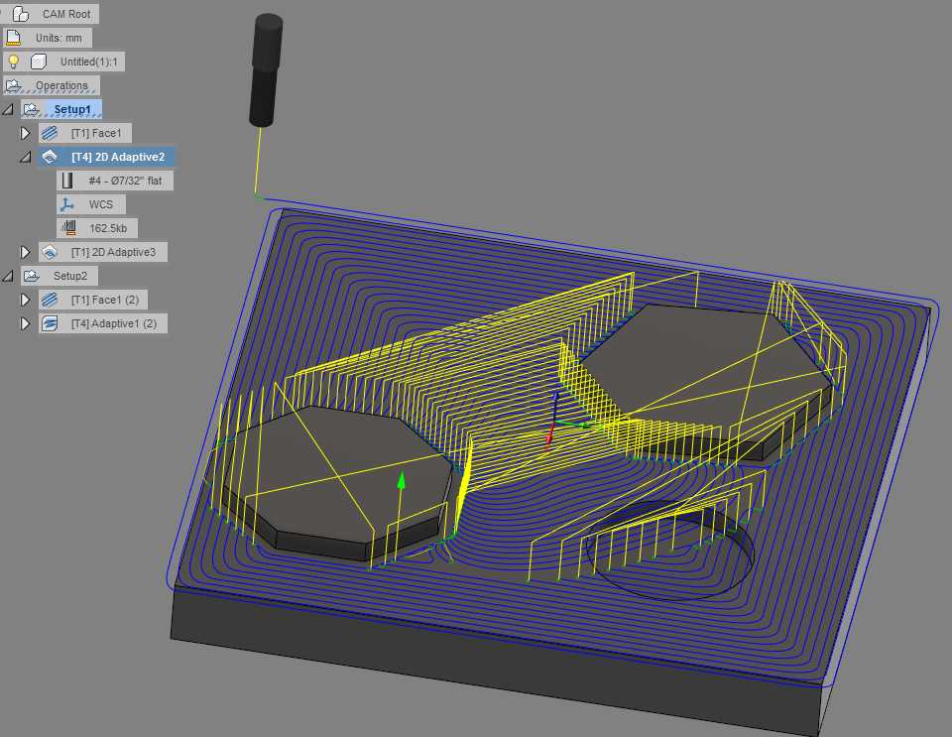Toggle the lightbulb visibility for Untitled(1):1
This screenshot has width=952, height=737.
(13, 61)
